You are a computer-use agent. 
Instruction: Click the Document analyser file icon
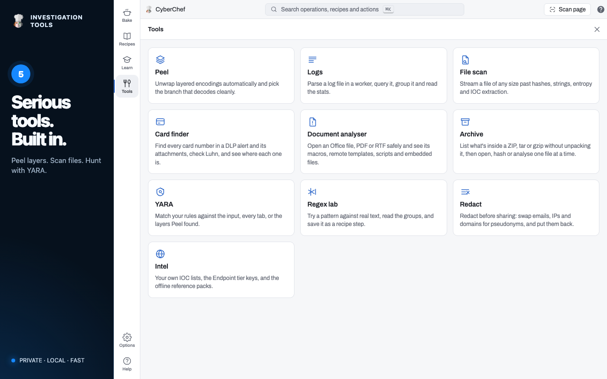313,122
